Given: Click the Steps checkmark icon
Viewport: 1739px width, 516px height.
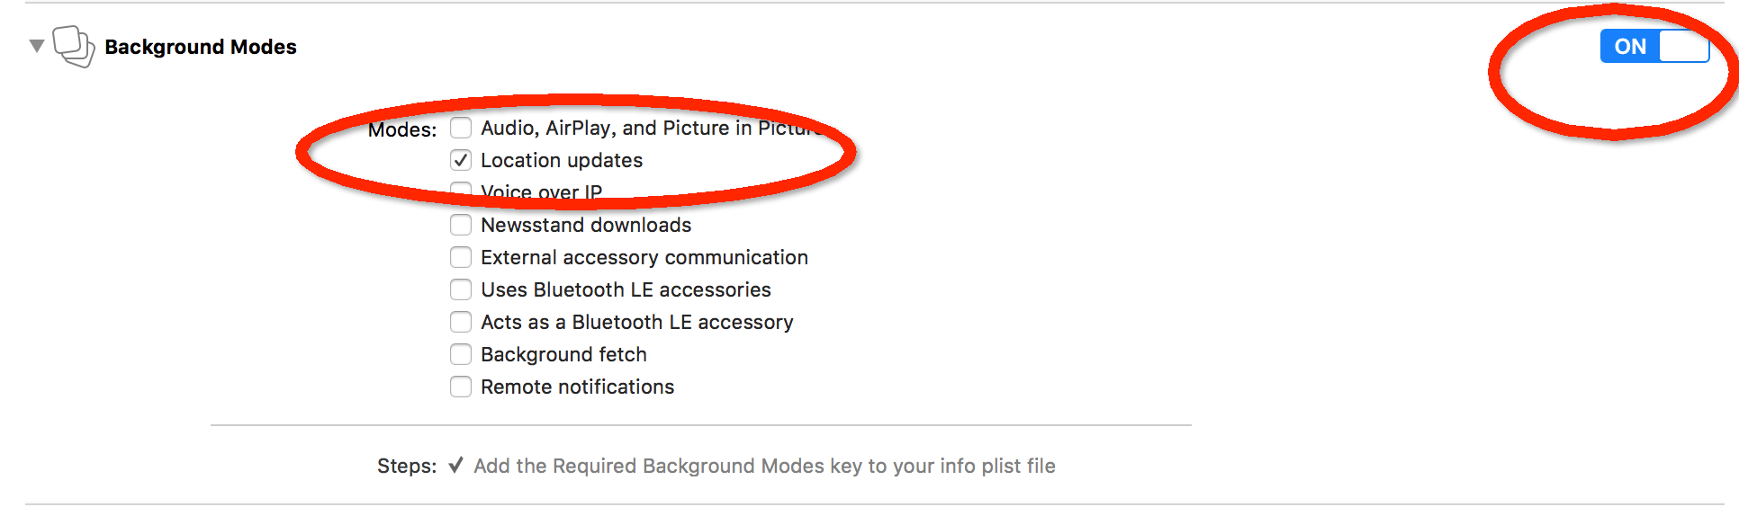Looking at the screenshot, I should tap(456, 466).
